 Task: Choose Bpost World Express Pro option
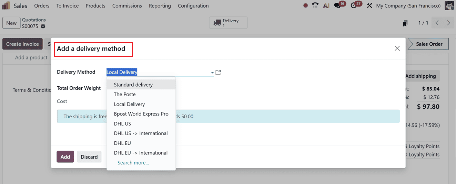point(141,114)
